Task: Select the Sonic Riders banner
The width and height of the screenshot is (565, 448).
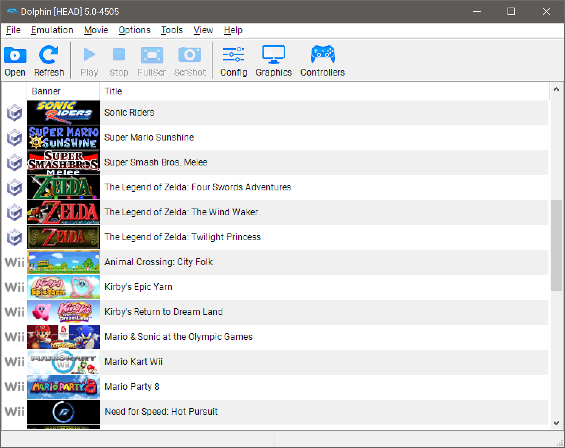Action: (64, 113)
